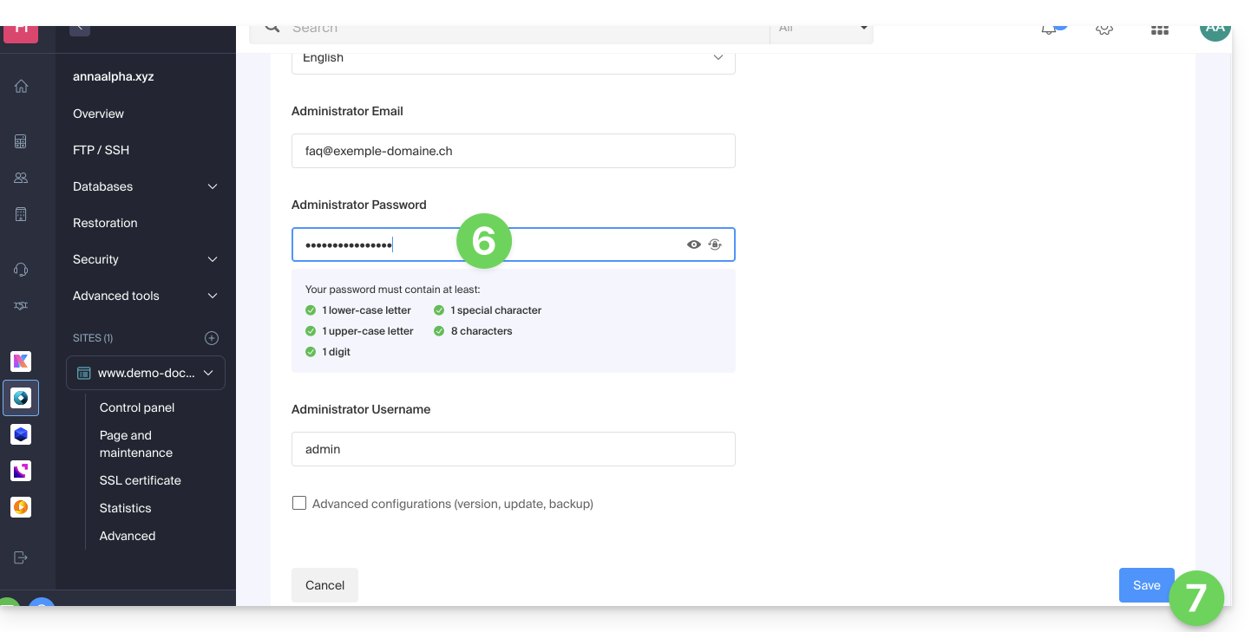1258x632 pixels.
Task: Enable Advanced configurations checkbox
Action: [x=299, y=503]
